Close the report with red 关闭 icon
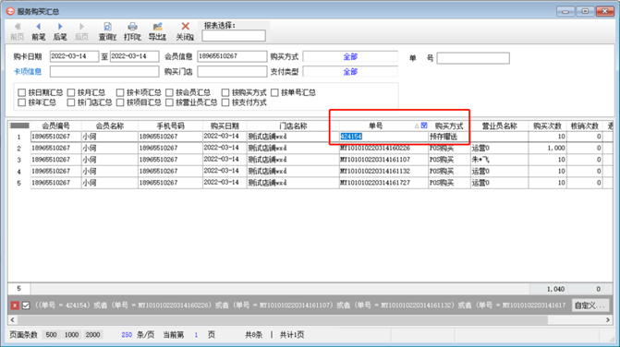The image size is (620, 347). 185,31
